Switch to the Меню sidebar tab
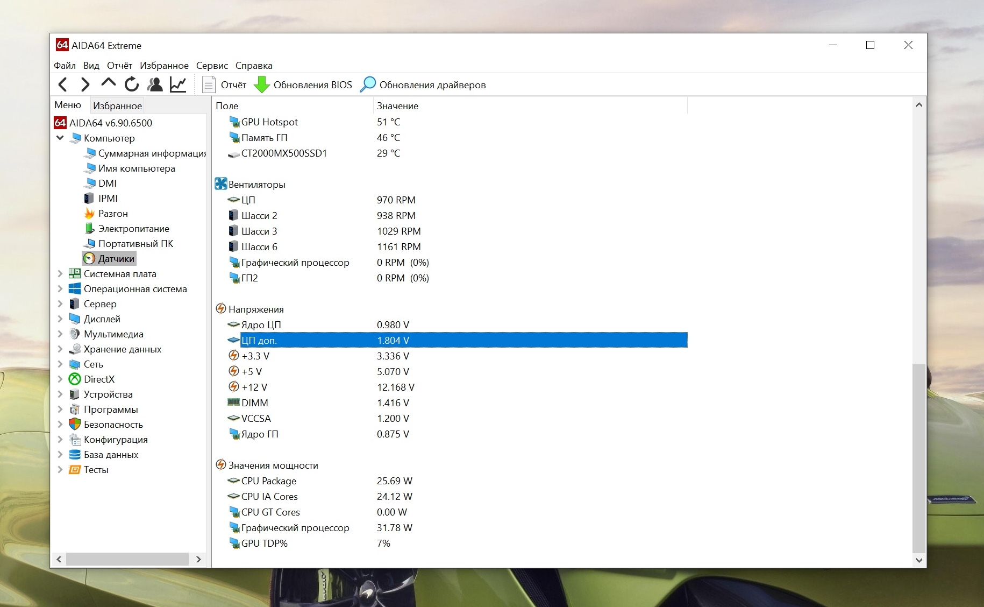Viewport: 984px width, 607px height. point(68,105)
